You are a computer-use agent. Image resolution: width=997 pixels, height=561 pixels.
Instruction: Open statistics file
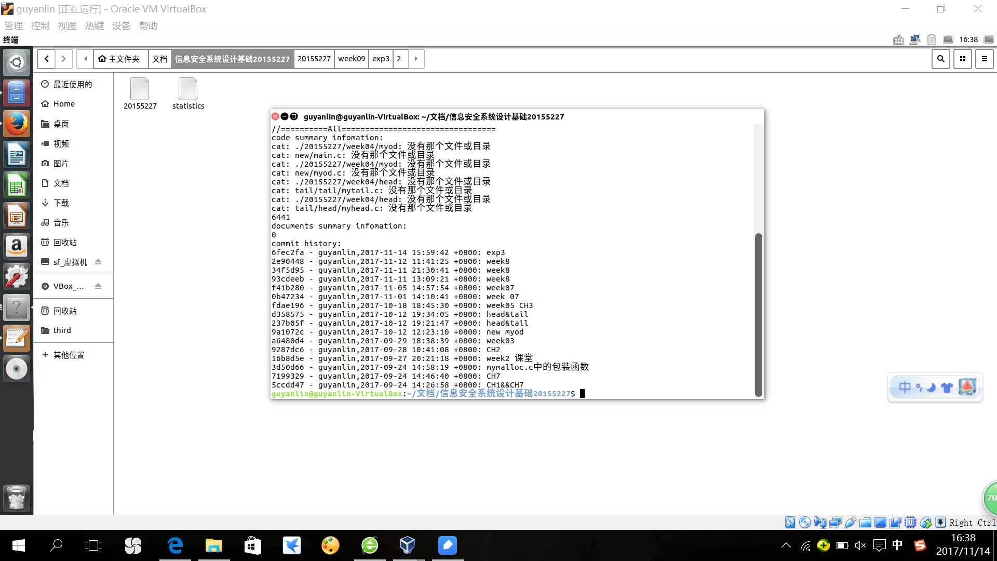pos(188,94)
